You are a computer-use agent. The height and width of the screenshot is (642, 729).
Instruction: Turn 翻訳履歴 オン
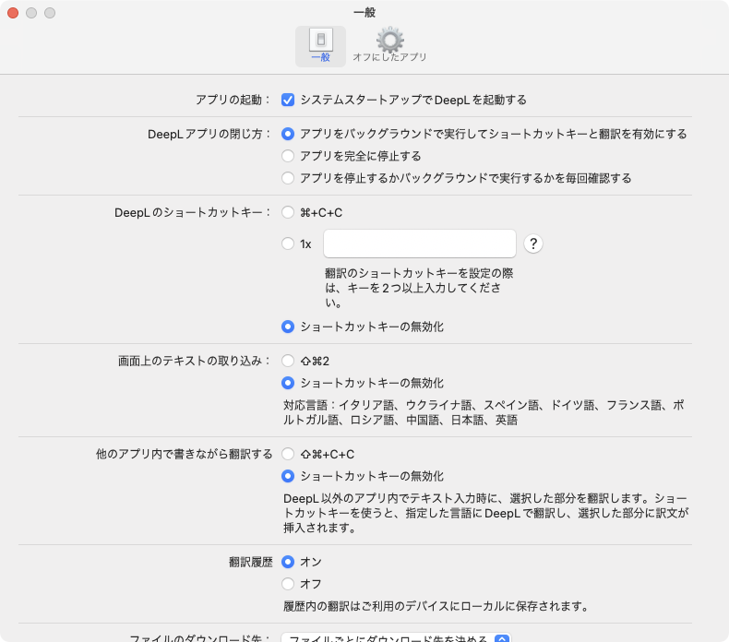point(288,562)
